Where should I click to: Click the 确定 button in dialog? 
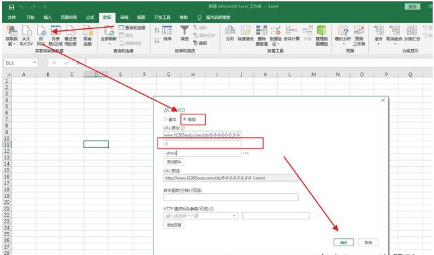pos(343,242)
